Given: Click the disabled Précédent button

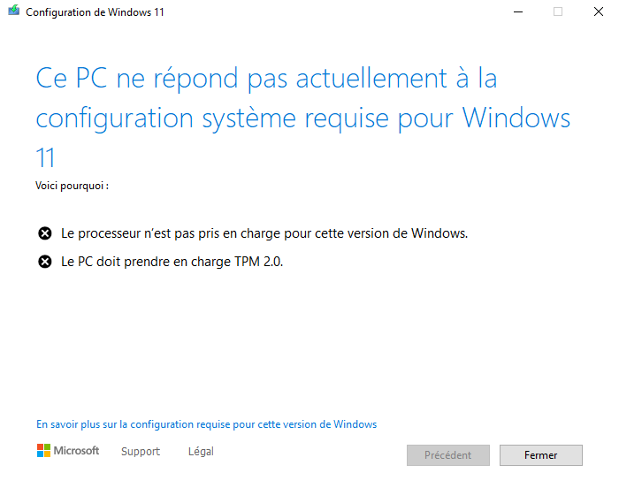Looking at the screenshot, I should pos(447,455).
